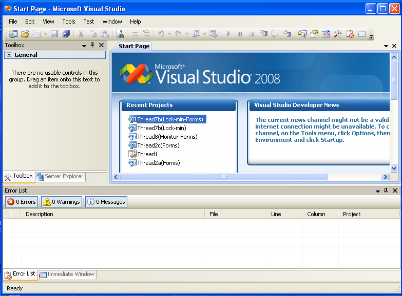Click the Save floppy disk icon
The image size is (402, 296).
(x=54, y=34)
